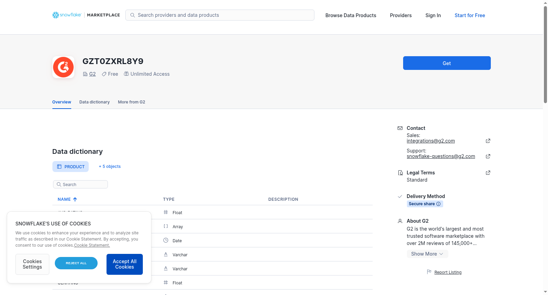This screenshot has height=295, width=548.
Task: Click the Delivery Method checkmark icon
Action: tap(400, 196)
